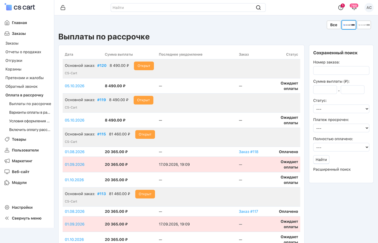Click the search magnifier icon
Image resolution: width=378 pixels, height=243 pixels.
pos(258,8)
